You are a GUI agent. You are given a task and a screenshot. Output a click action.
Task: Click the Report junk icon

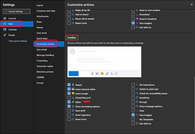click(x=73, y=23)
